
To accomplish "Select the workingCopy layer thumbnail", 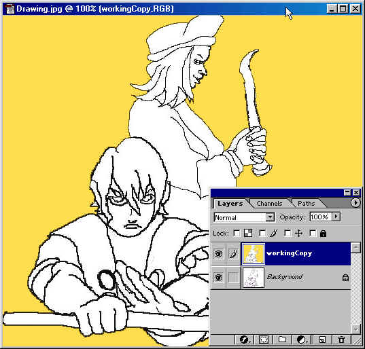I will (x=254, y=254).
